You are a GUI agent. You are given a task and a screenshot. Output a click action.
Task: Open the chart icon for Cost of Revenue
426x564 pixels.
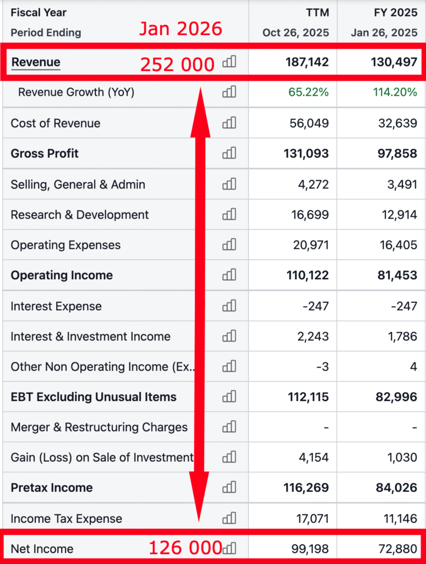coord(229,123)
